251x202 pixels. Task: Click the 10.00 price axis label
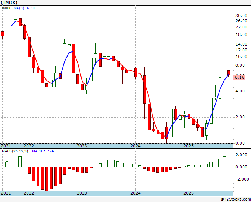[x=241, y=57]
